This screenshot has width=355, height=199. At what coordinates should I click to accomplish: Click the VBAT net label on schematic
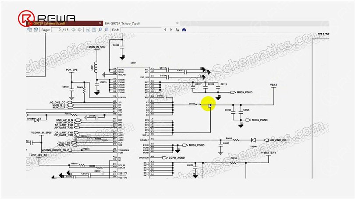point(273,85)
